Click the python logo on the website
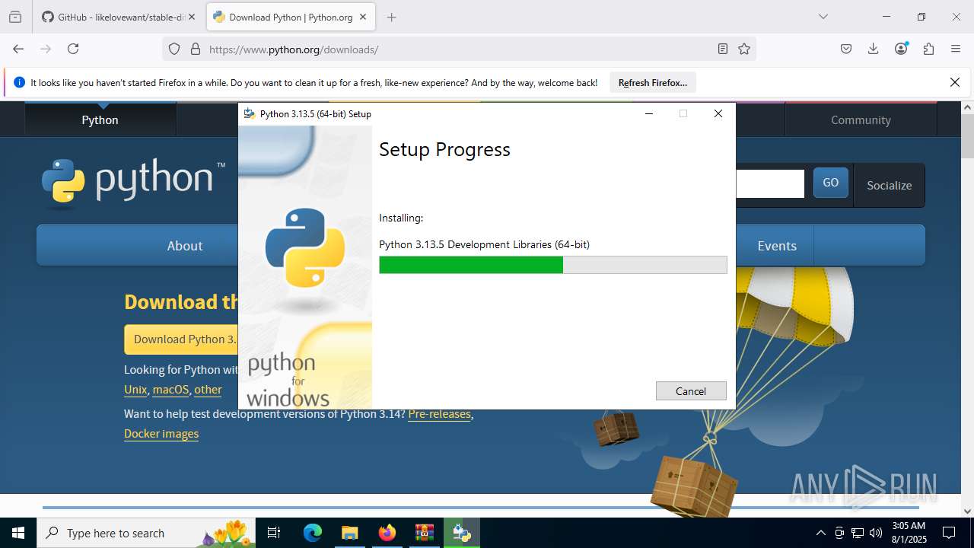The width and height of the screenshot is (974, 548). click(133, 183)
